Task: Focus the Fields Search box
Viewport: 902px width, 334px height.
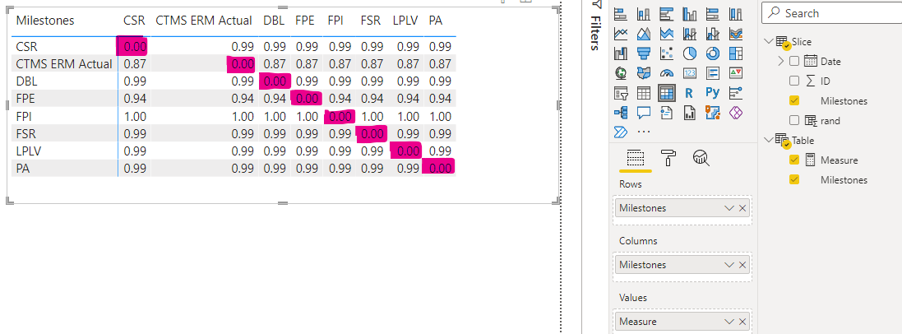Action: point(834,12)
